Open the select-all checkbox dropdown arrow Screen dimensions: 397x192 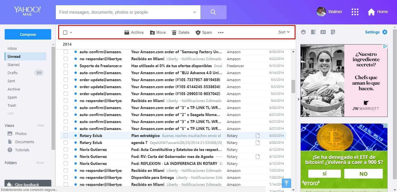(x=71, y=33)
